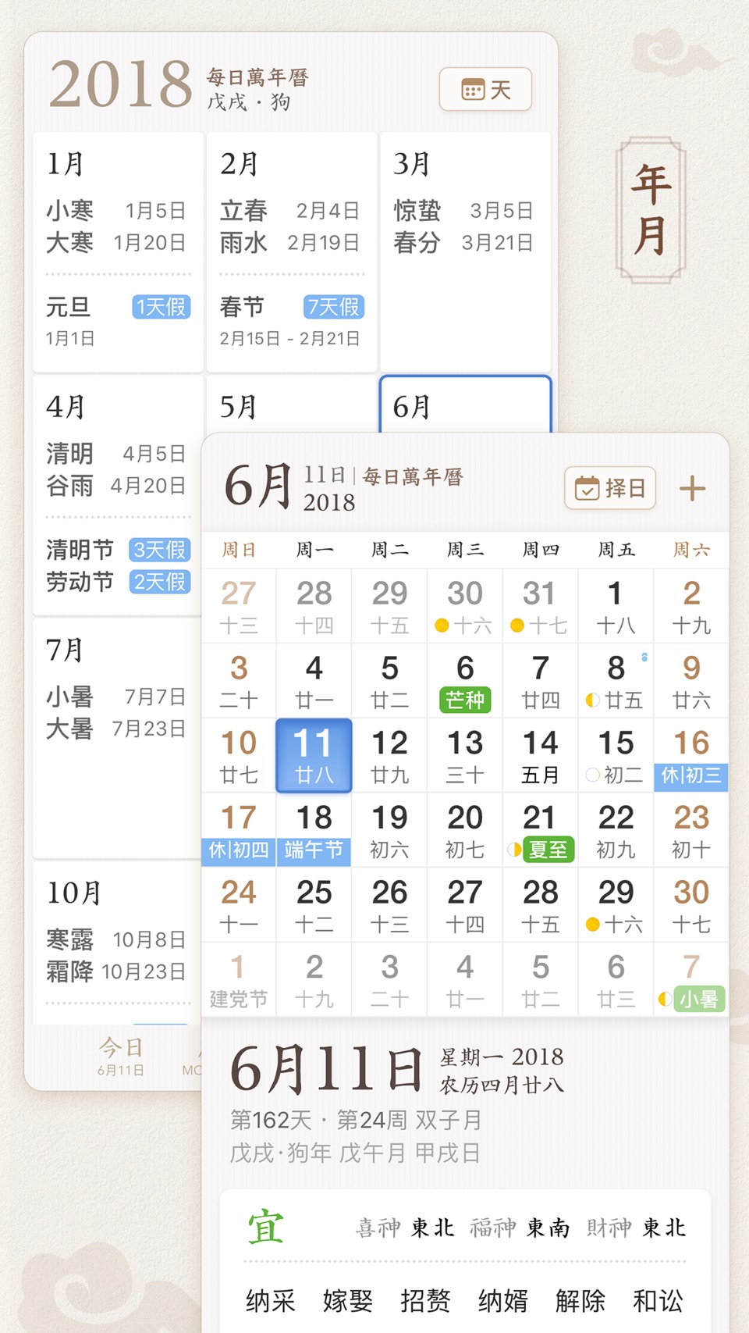Tap the green 宜 label
749x1333 pixels.
[266, 1228]
